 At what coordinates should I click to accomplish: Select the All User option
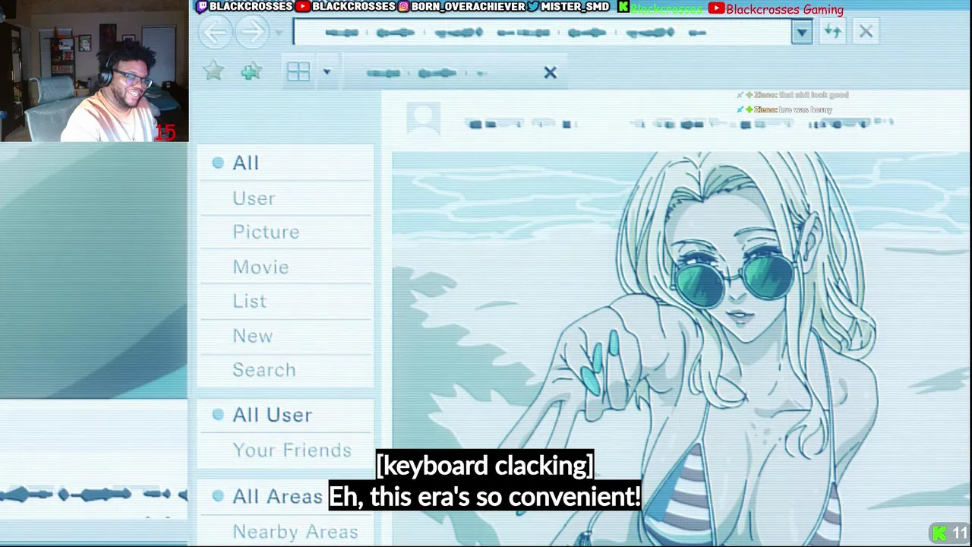tap(272, 415)
